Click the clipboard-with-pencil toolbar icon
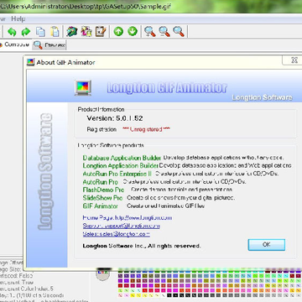Screen dimensions: 302x302 click(x=101, y=32)
